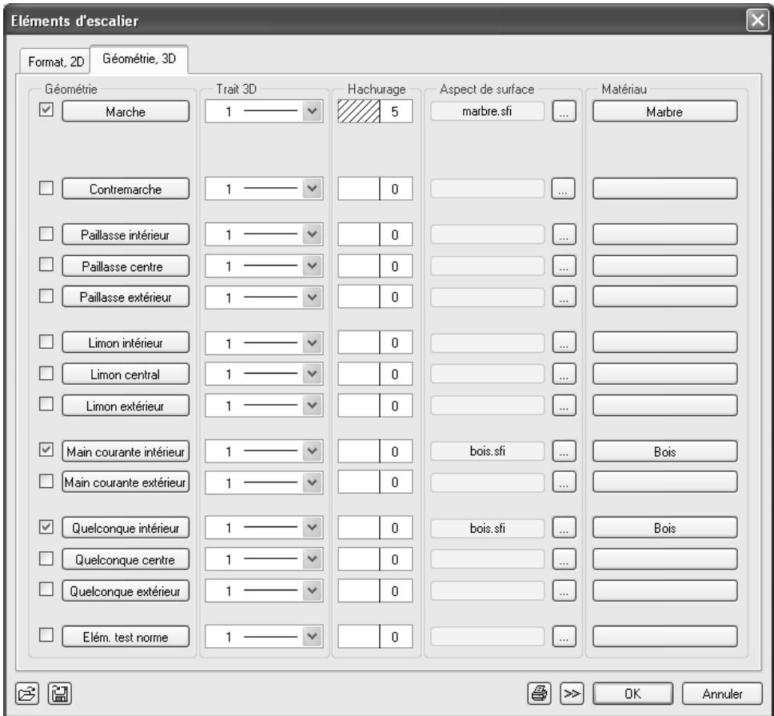Open Trait 3D dropdown for Contremarche
The image size is (774, 716).
click(312, 189)
